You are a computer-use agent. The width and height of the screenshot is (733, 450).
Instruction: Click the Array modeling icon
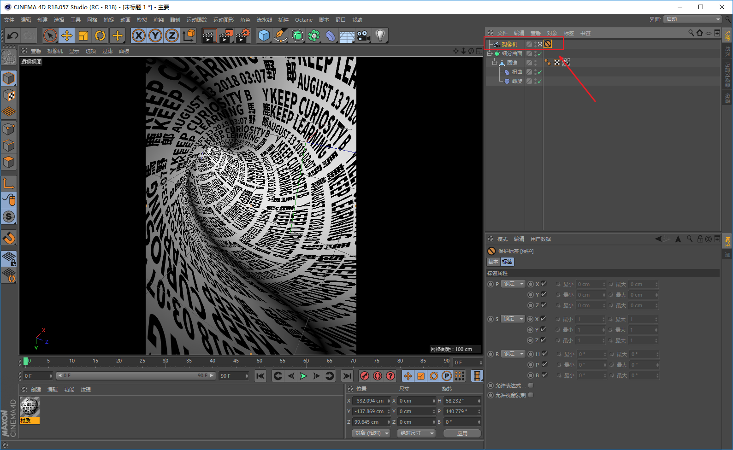click(x=314, y=35)
